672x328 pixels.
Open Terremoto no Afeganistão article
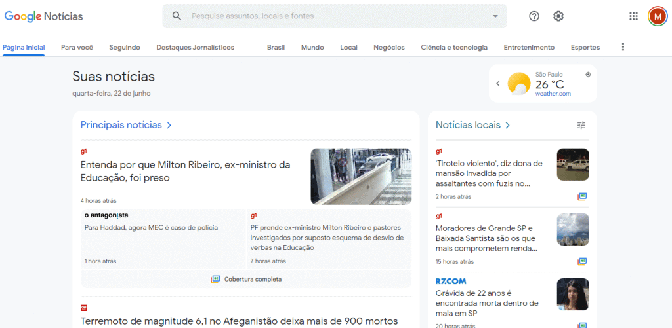[240, 321]
